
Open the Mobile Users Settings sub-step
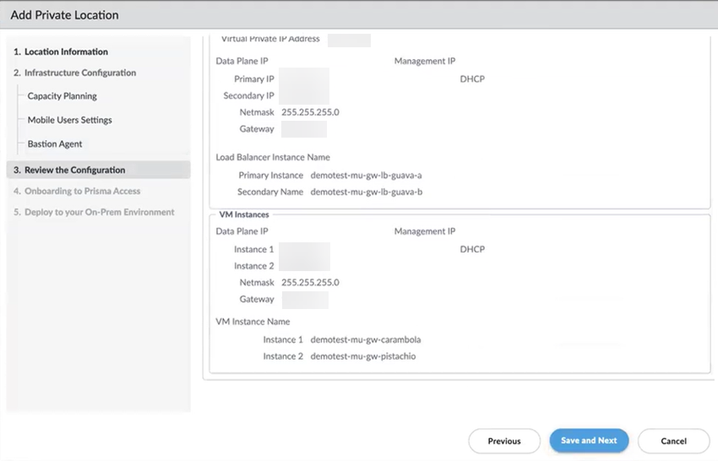(69, 120)
